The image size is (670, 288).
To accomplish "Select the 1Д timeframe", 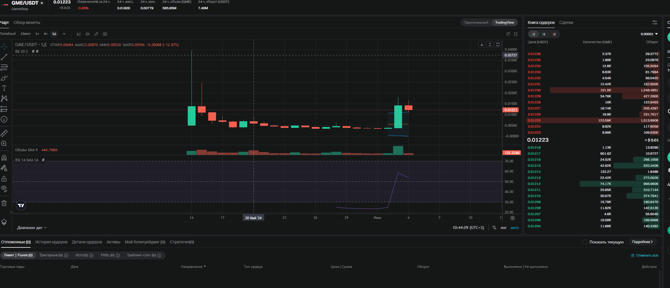I will tap(54, 34).
